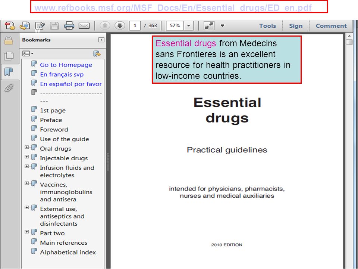Go to next page with down arrow
Viewport: 358px width, 269px height.
click(x=120, y=25)
